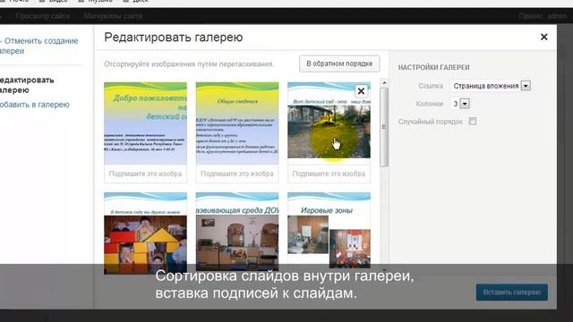This screenshot has height=322, width=573.
Task: Click caption field under the 'Общие сведения' slide
Action: point(237,174)
